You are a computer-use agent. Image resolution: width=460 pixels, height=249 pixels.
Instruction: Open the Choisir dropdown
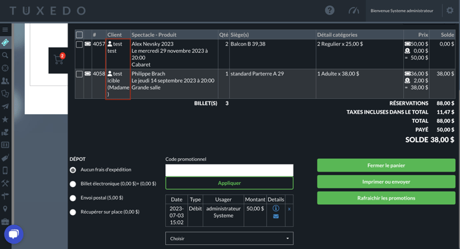229,238
